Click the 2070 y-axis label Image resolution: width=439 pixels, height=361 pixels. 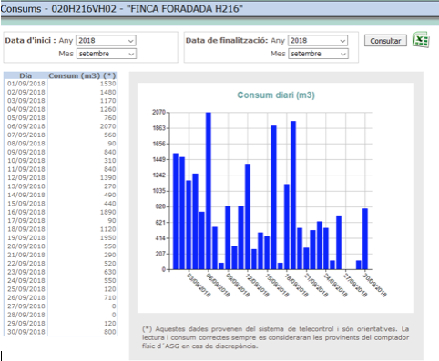click(158, 113)
